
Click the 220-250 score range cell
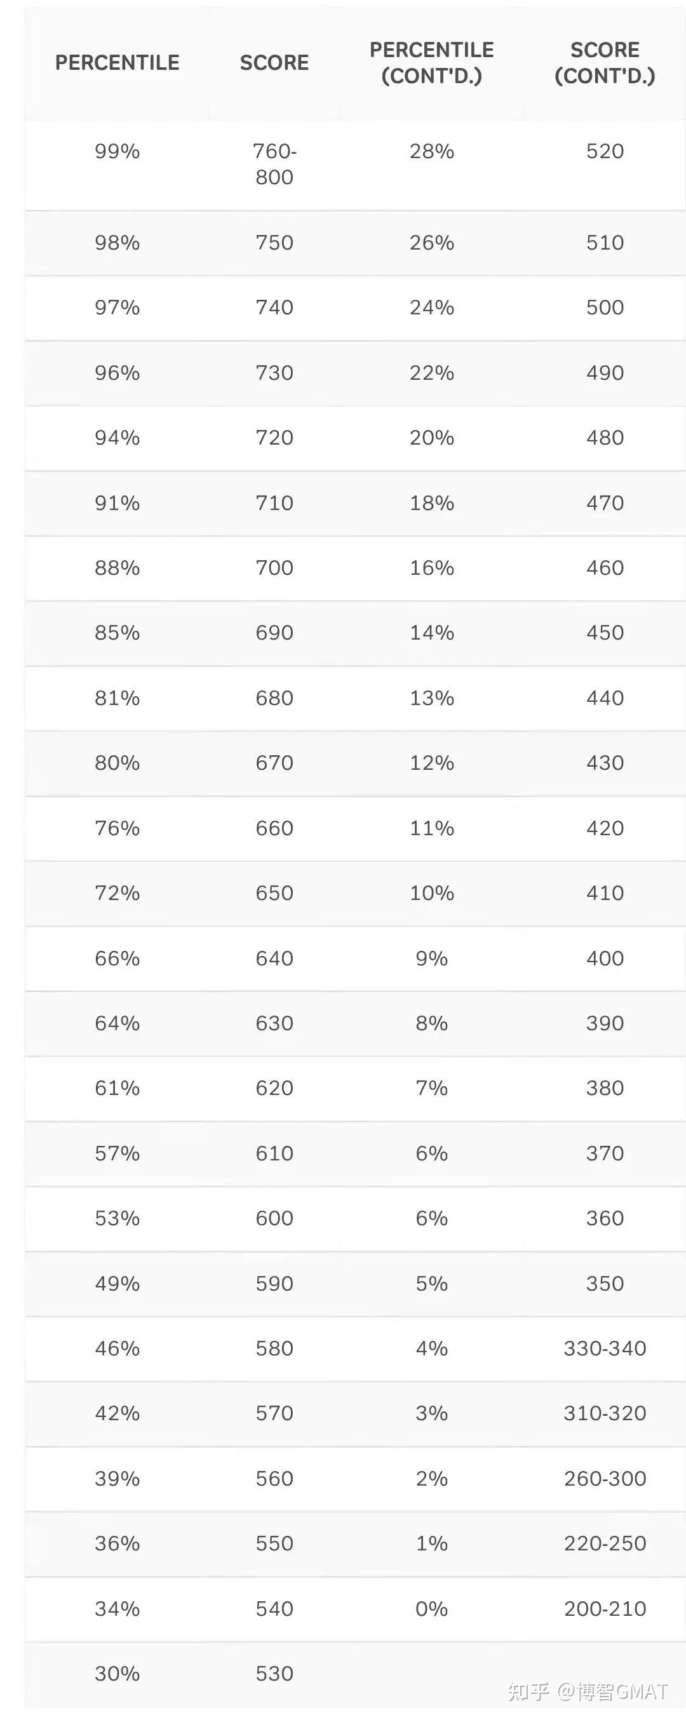click(x=605, y=1543)
